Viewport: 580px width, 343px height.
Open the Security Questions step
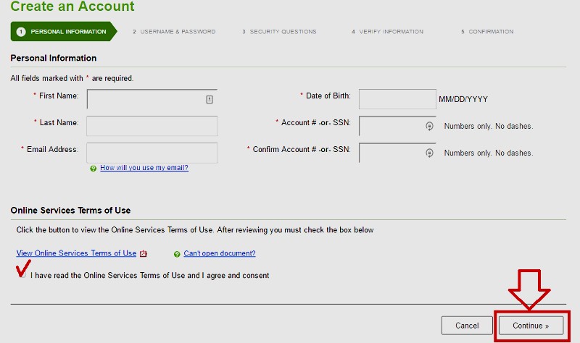[x=279, y=32]
